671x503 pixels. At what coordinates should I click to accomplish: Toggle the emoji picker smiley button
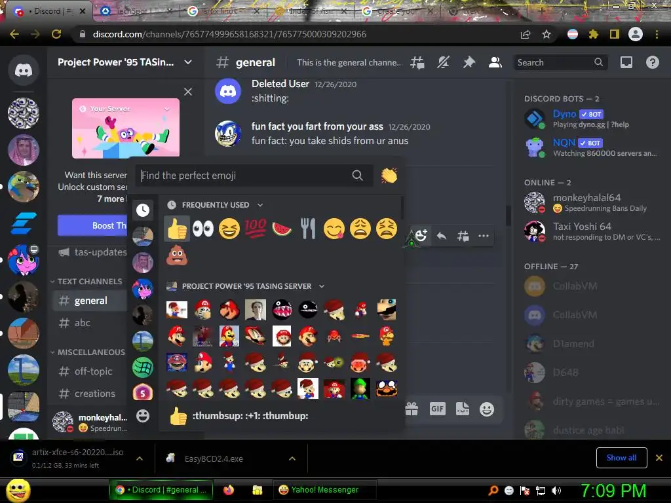[487, 409]
